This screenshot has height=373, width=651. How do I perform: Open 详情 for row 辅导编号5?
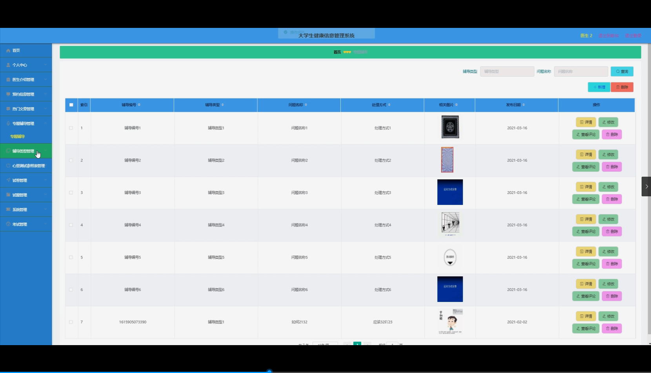(x=586, y=252)
